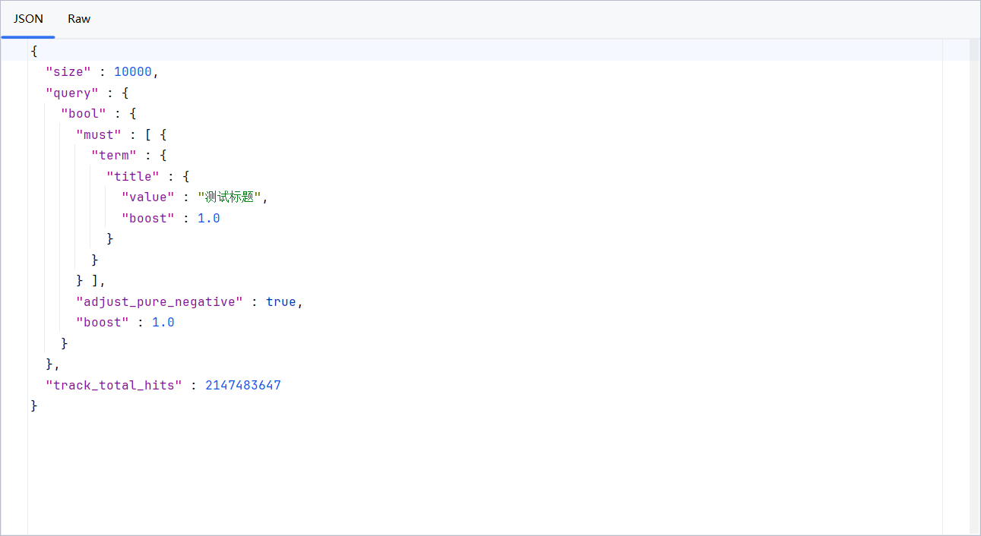This screenshot has height=536, width=981.
Task: Place cursor on the "must" key
Action: pyautogui.click(x=99, y=135)
